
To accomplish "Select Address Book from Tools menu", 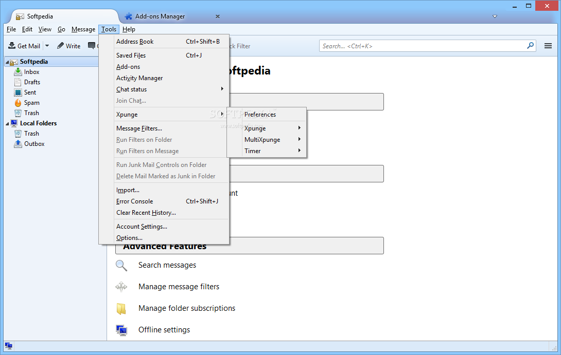I will 164,42.
